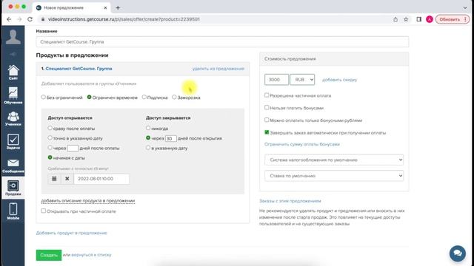Click the browser address bar URL

tap(124, 19)
